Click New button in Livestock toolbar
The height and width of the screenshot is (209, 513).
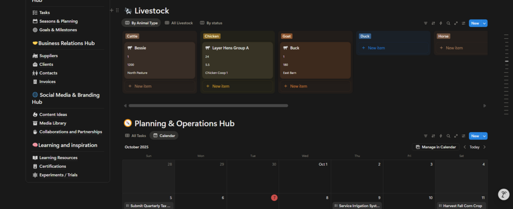coord(475,23)
